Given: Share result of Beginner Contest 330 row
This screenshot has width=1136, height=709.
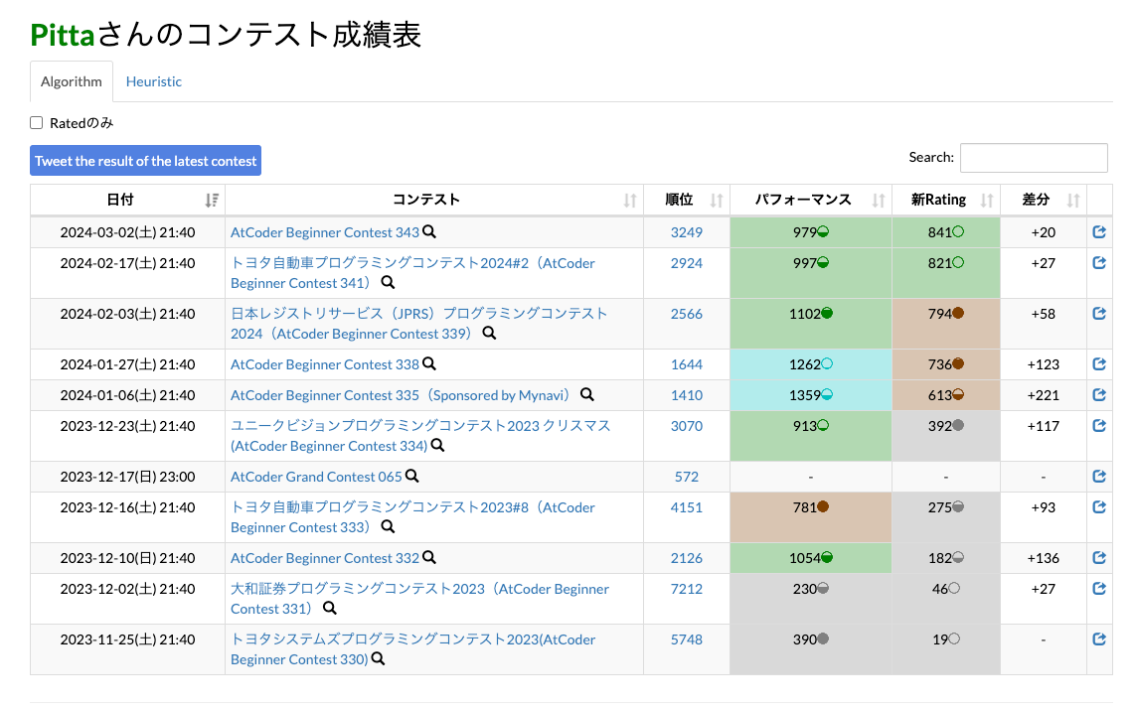Looking at the screenshot, I should (x=1099, y=639).
